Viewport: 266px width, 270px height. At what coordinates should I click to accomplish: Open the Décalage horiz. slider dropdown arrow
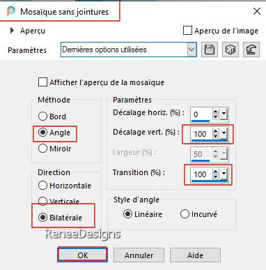pyautogui.click(x=224, y=114)
